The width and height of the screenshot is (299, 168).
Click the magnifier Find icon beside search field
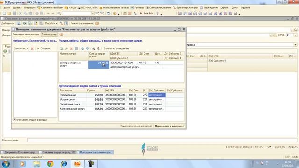point(59,14)
